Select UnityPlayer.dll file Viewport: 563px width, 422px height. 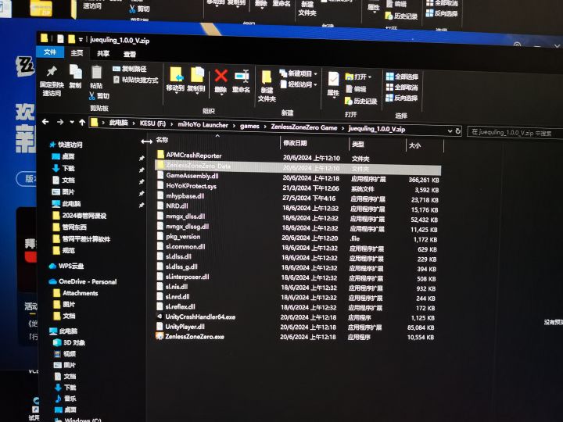(181, 327)
